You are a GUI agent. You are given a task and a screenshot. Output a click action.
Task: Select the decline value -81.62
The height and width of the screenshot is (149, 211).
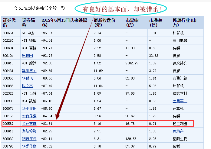point(47,146)
